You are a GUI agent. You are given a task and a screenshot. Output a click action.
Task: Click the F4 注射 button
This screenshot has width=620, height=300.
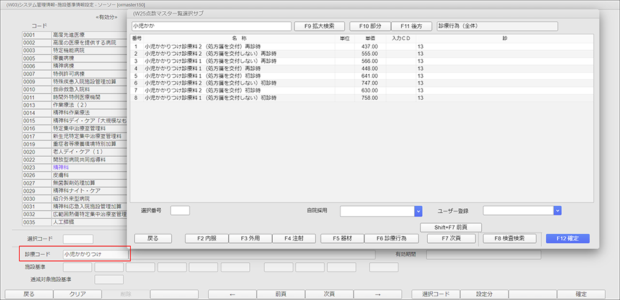(294, 239)
